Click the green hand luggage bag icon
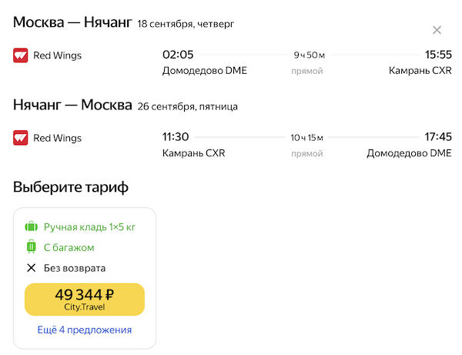Screen dimensions: 462x355 [32, 227]
